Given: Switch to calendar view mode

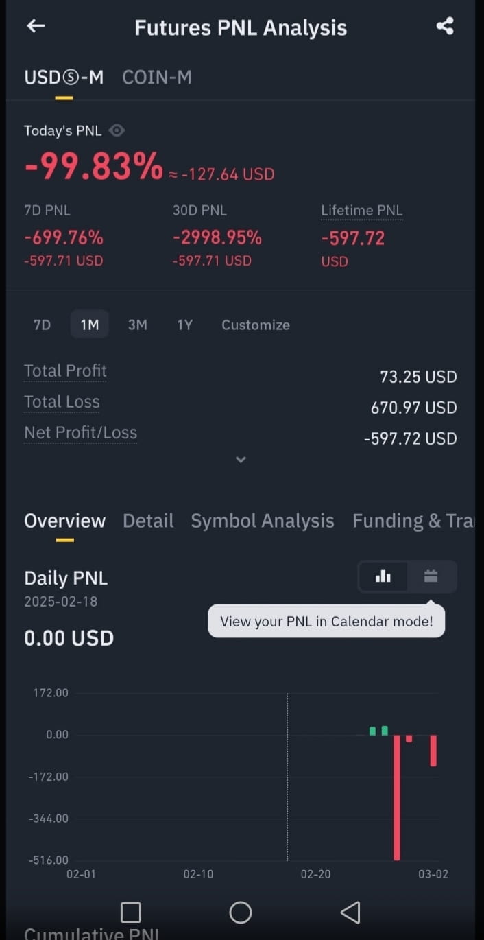Looking at the screenshot, I should [x=431, y=576].
